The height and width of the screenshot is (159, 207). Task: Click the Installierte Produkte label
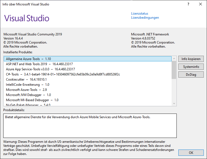pos(18,52)
